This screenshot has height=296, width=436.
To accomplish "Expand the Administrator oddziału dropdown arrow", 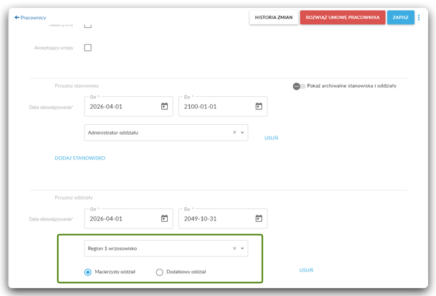I will 243,133.
